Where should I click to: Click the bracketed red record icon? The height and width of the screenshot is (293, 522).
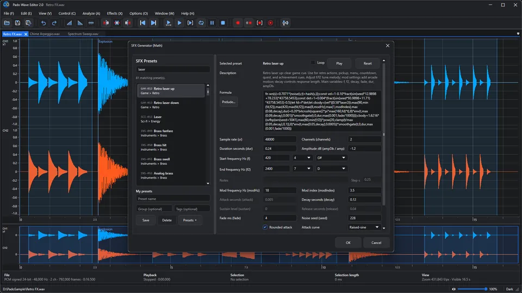click(x=260, y=23)
